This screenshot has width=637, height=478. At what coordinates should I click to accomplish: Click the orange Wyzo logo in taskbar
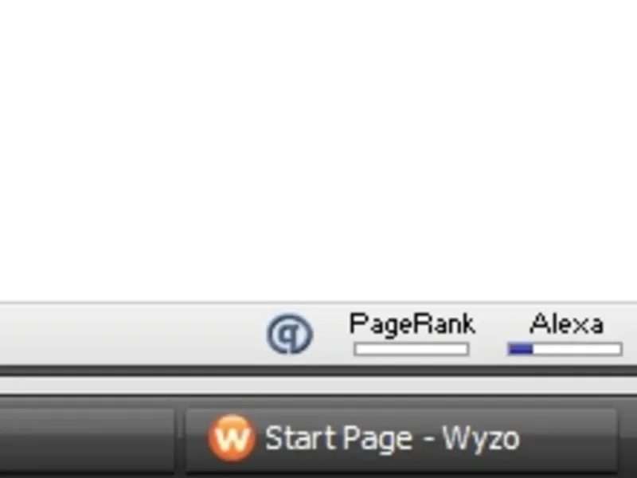click(x=232, y=438)
